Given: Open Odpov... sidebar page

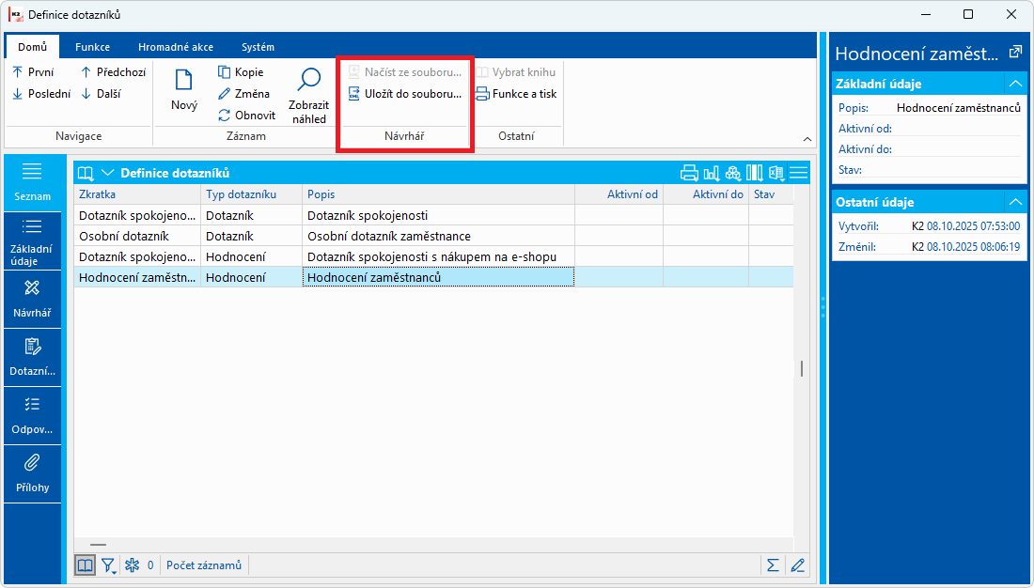Looking at the screenshot, I should [32, 415].
